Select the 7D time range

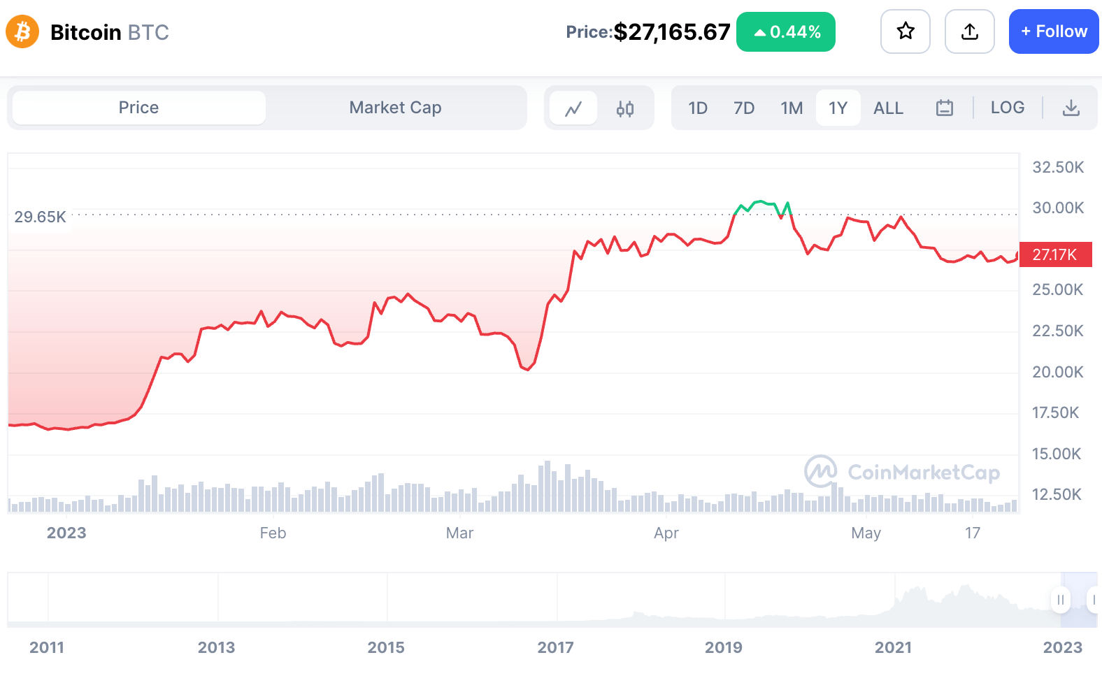pyautogui.click(x=744, y=108)
